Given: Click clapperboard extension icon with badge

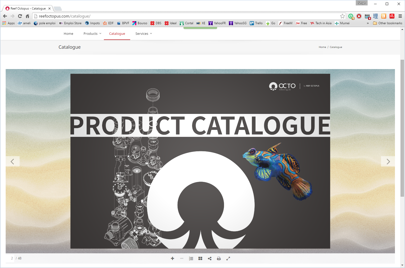Looking at the screenshot, I should 368,16.
